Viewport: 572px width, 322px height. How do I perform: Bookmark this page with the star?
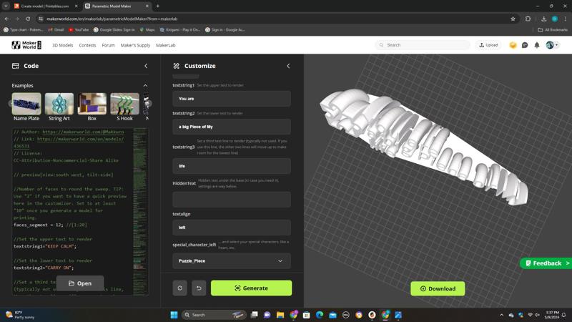[513, 19]
